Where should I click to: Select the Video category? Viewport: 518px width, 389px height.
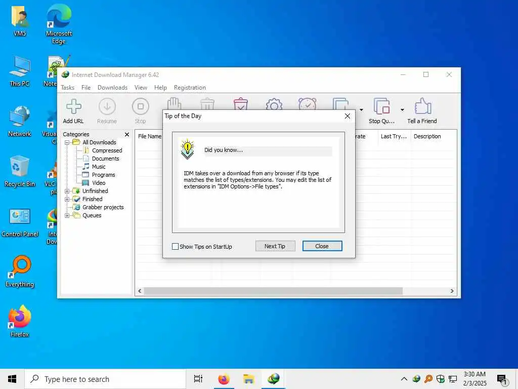[x=99, y=183]
